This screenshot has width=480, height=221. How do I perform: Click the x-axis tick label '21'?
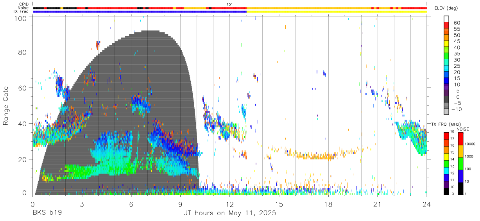click(x=378, y=204)
